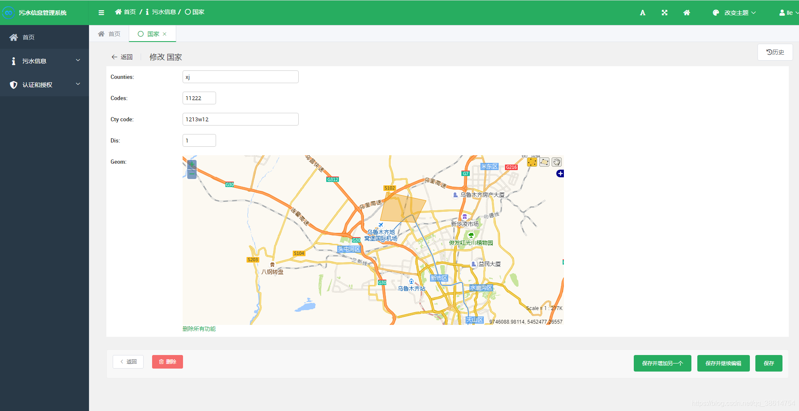Image resolution: width=799 pixels, height=411 pixels.
Task: Open the lle user account menu
Action: click(788, 13)
